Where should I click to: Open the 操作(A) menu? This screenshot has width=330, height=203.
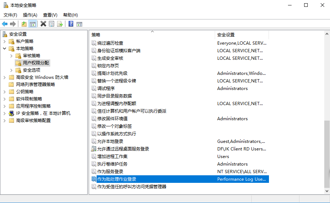coord(30,15)
